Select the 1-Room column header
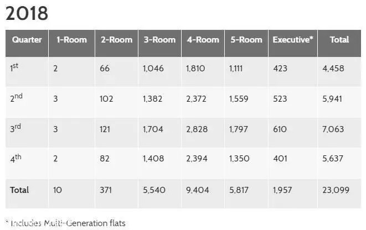This screenshot has width=366, height=230. (71, 40)
